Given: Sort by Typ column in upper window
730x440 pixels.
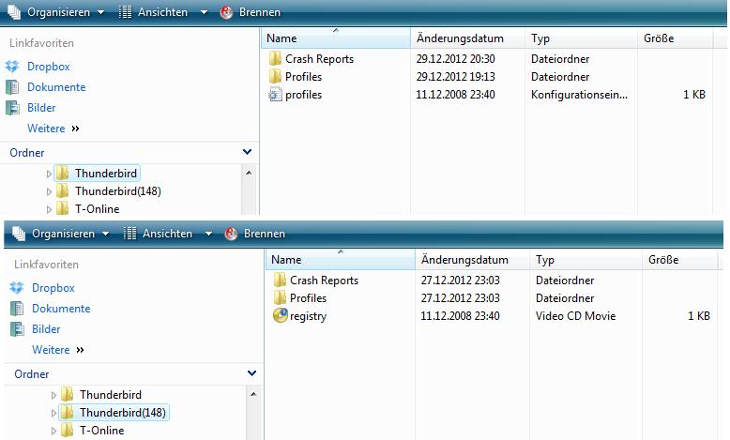Looking at the screenshot, I should click(x=581, y=38).
